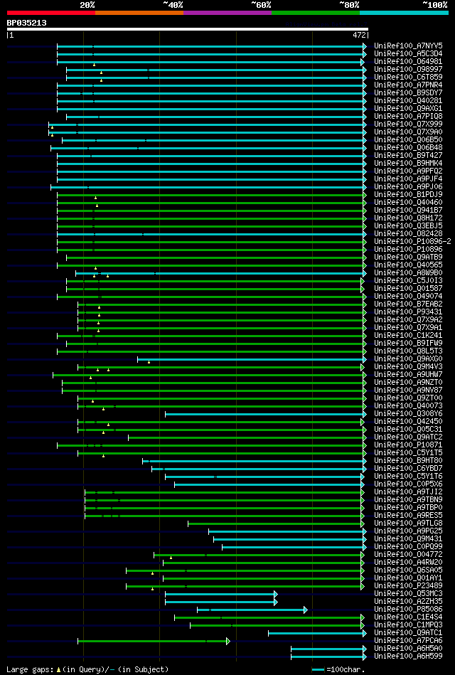Select the cyan alignment bar for UniRef100_B9HT80
The image size is (455, 675).
click(x=255, y=460)
